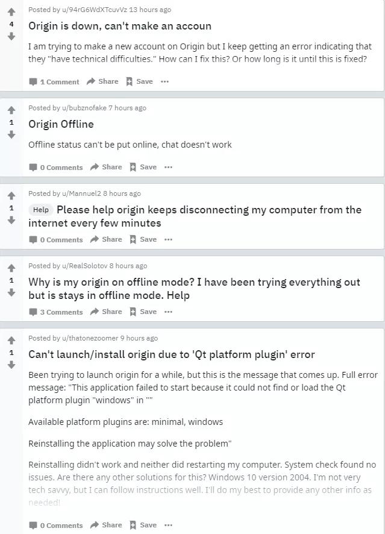Upvote the "Origin Offline" post
This screenshot has height=534, width=385.
pos(11,110)
